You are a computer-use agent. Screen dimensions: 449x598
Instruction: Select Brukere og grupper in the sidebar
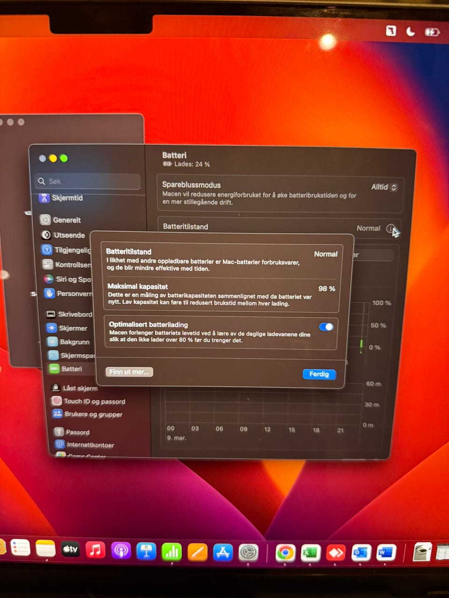coord(87,414)
